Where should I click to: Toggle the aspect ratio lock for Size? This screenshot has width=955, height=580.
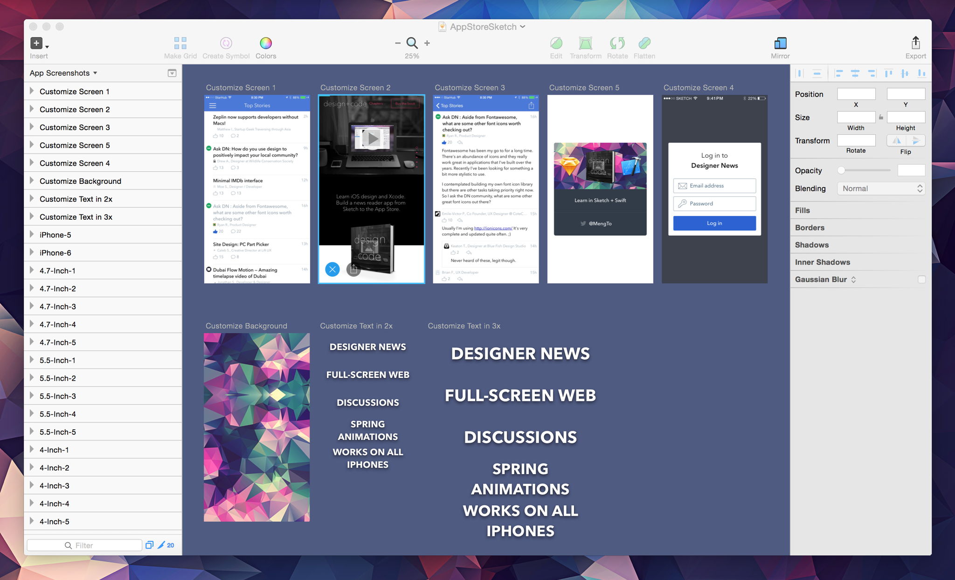(881, 117)
